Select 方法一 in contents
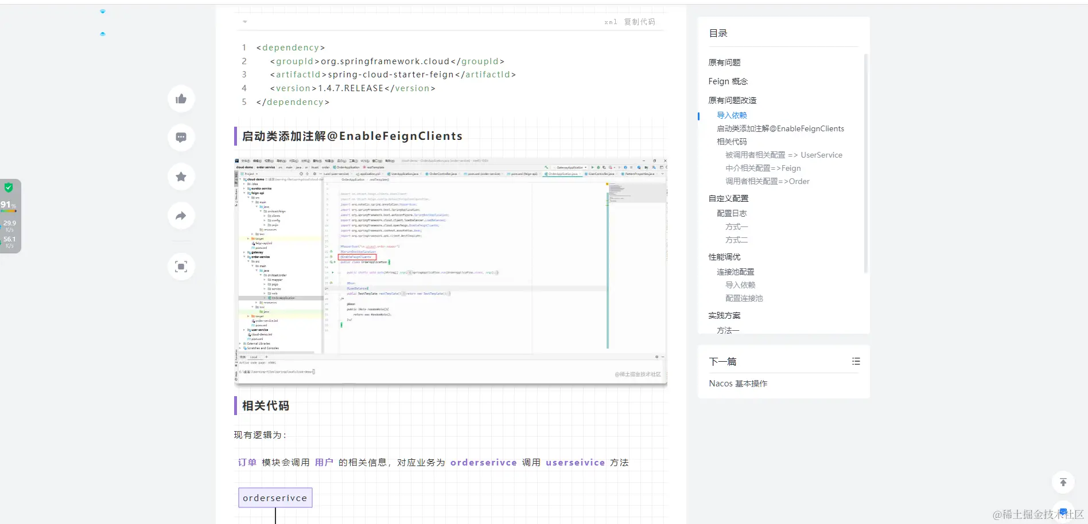This screenshot has width=1088, height=524. point(728,330)
